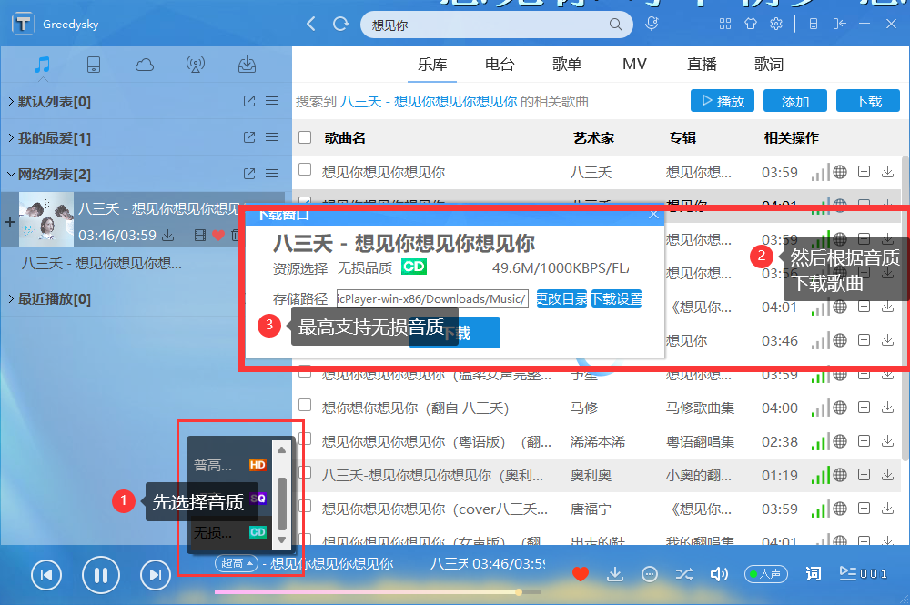This screenshot has width=910, height=605.
Task: Check the first 八三夭 song checkbox
Action: point(305,170)
